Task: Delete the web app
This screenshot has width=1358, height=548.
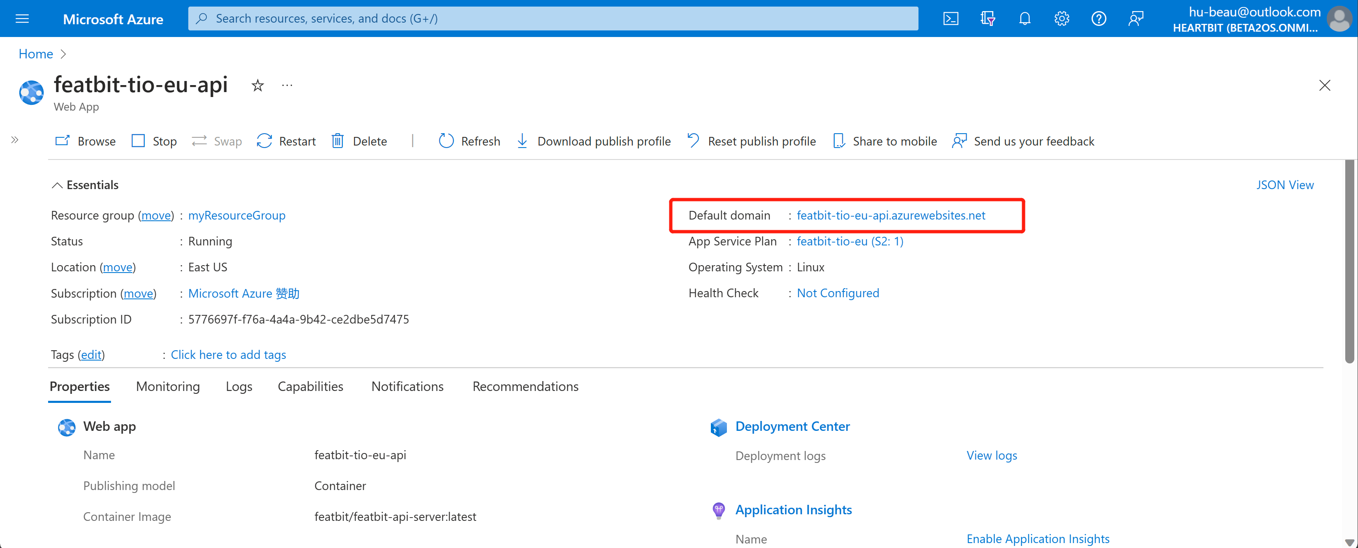Action: [359, 141]
